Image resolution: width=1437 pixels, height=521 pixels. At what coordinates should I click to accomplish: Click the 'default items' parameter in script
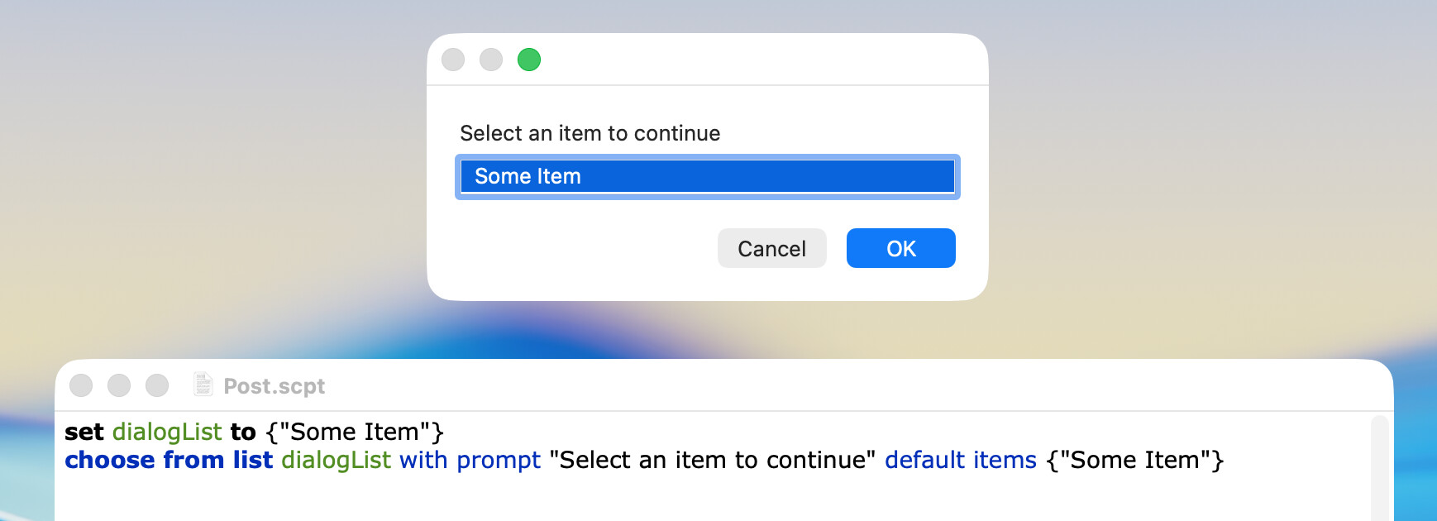960,460
